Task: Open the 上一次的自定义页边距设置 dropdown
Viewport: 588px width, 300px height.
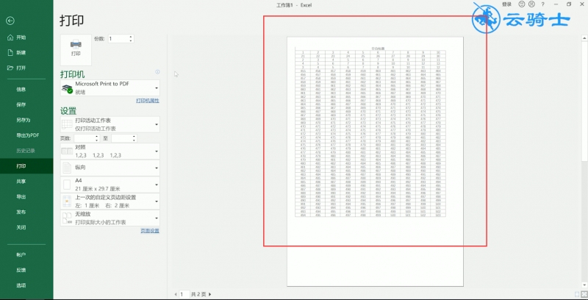Action: pyautogui.click(x=110, y=201)
